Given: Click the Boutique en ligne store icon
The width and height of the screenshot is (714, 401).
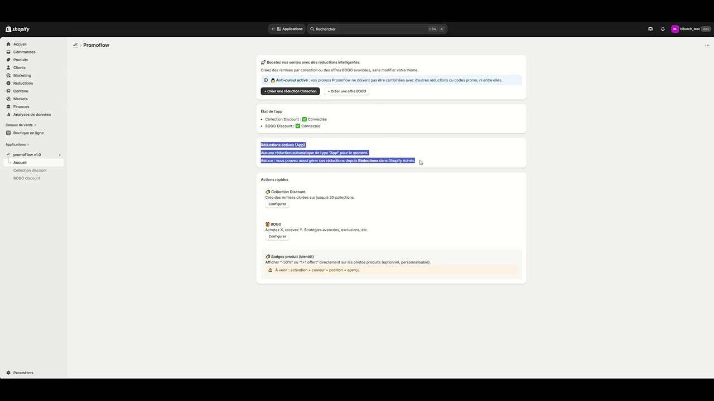Looking at the screenshot, I should [8, 133].
